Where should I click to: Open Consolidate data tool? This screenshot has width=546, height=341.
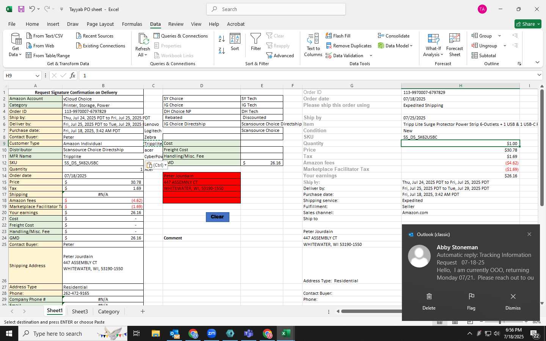394,36
